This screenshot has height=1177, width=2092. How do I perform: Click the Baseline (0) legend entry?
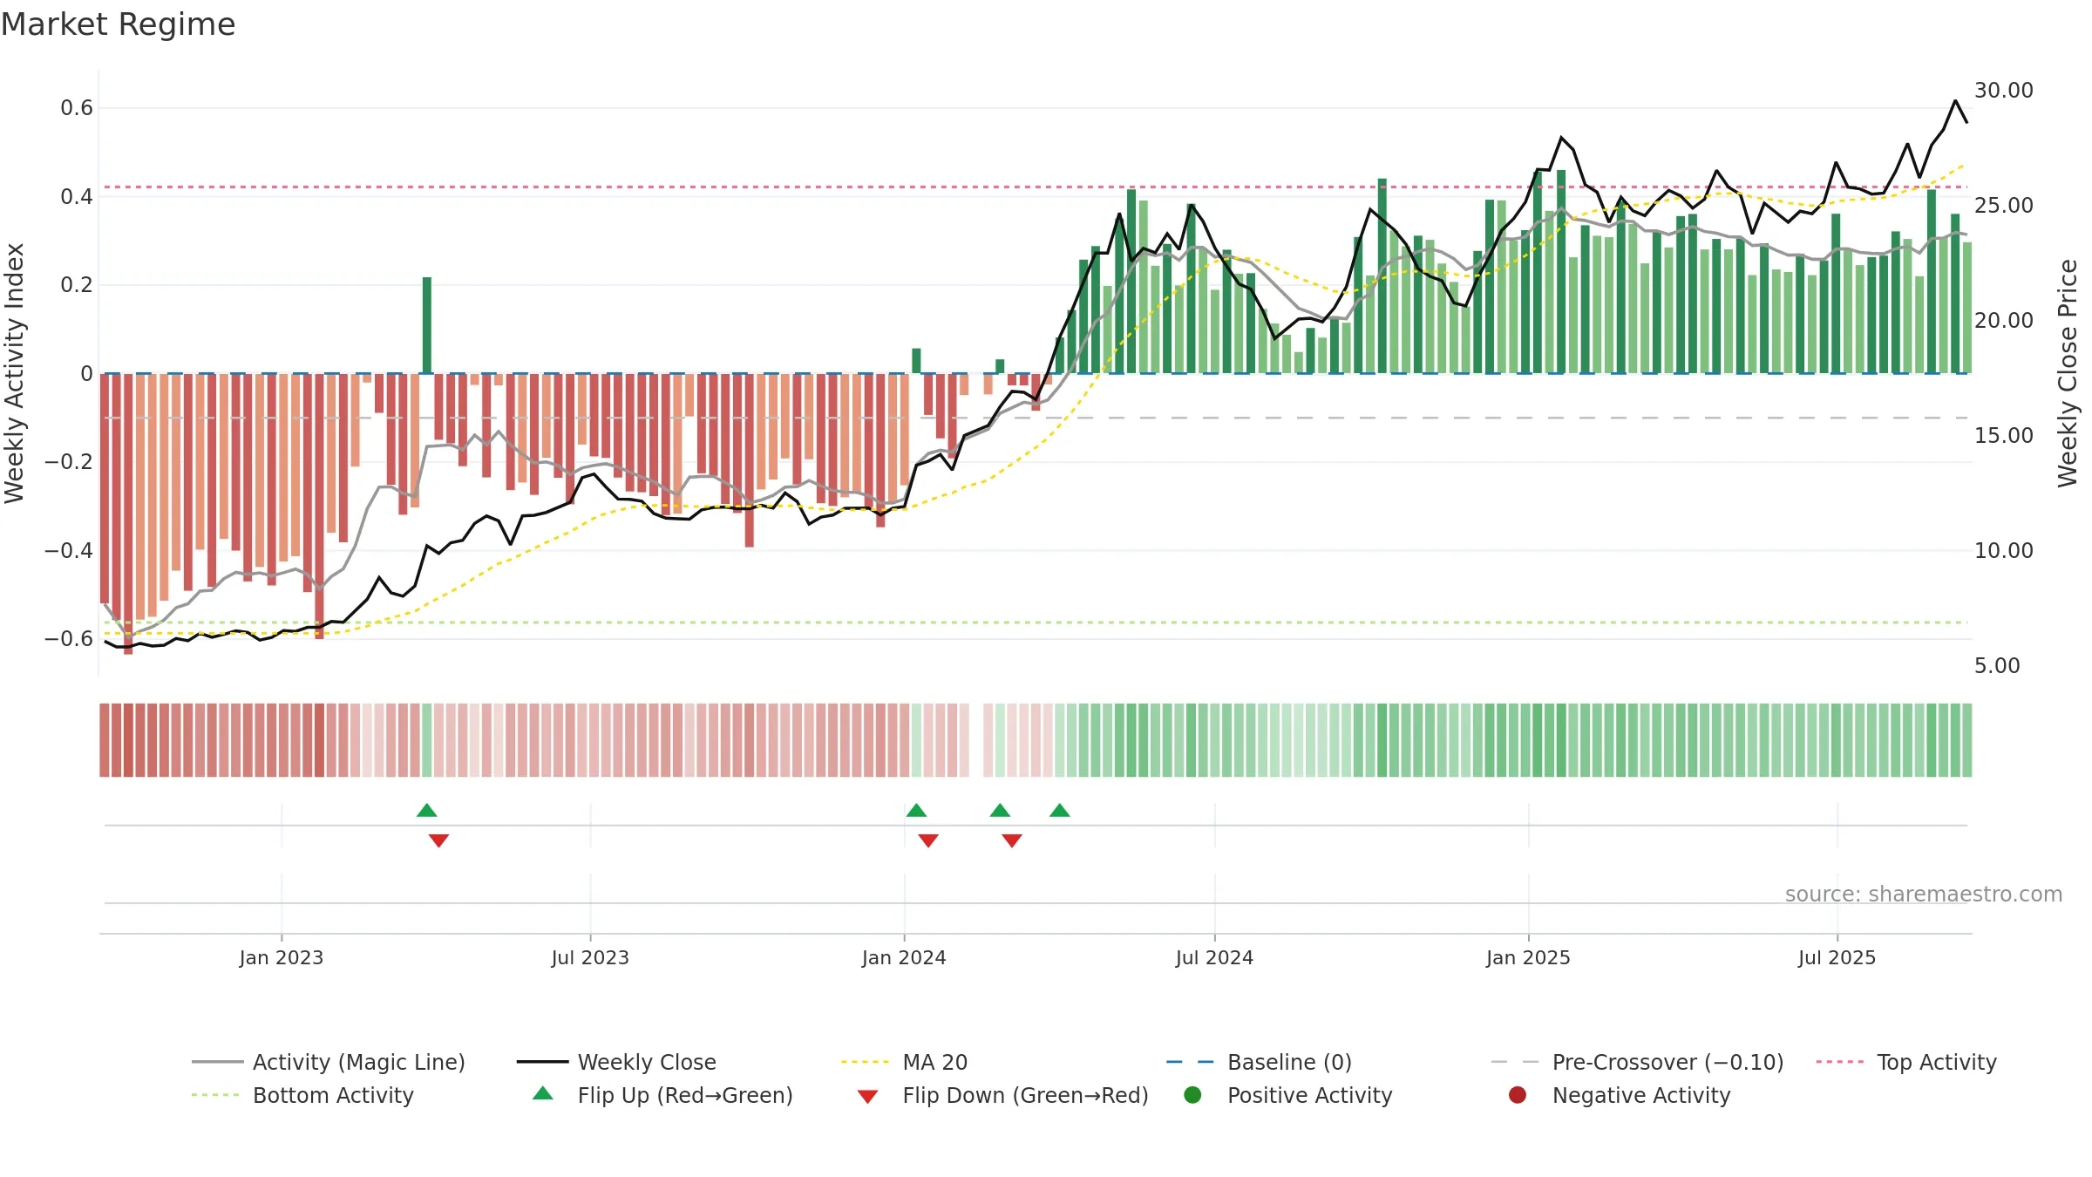tap(1259, 1062)
